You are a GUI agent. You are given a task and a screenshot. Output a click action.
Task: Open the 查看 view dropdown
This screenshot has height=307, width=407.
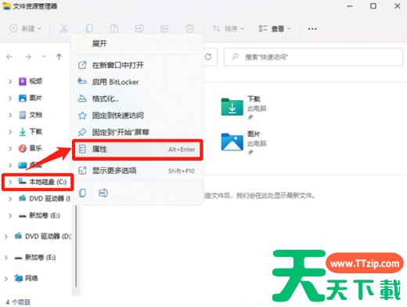(x=274, y=28)
